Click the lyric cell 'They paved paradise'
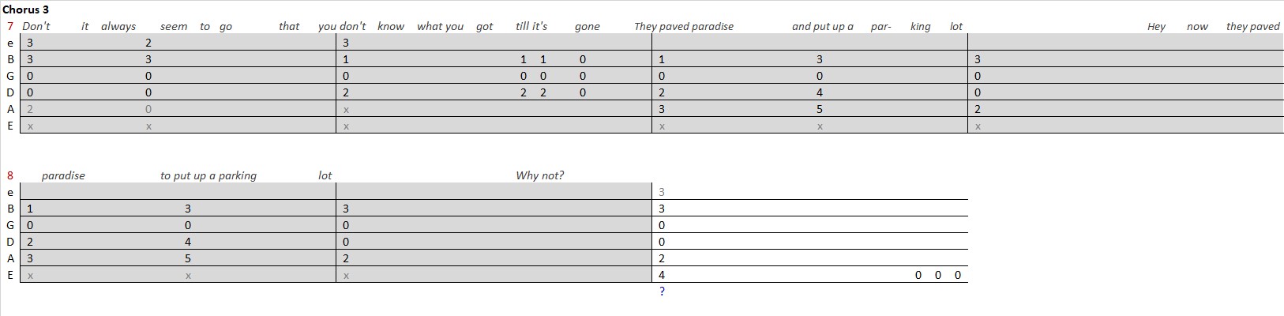 tap(684, 26)
